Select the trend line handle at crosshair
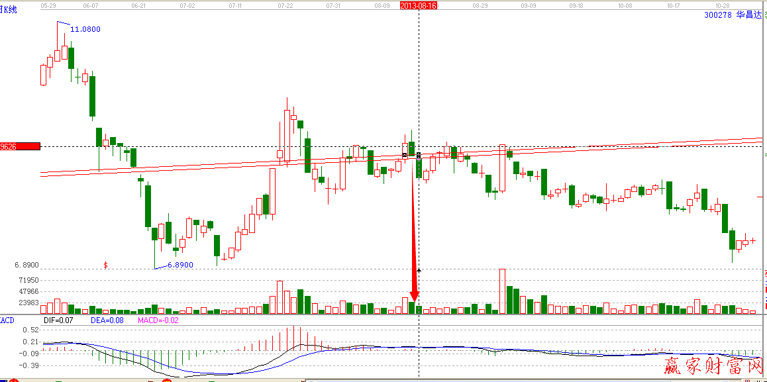This screenshot has height=382, width=767. (419, 155)
